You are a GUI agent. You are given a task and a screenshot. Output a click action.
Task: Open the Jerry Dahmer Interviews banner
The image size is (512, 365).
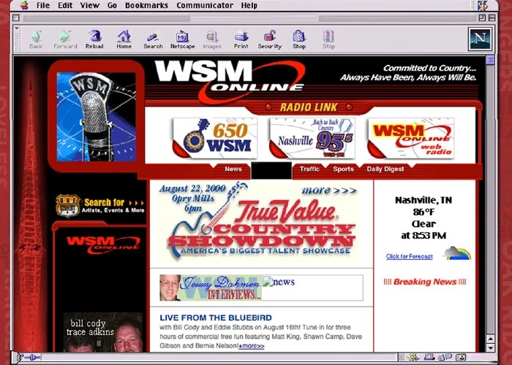211,288
